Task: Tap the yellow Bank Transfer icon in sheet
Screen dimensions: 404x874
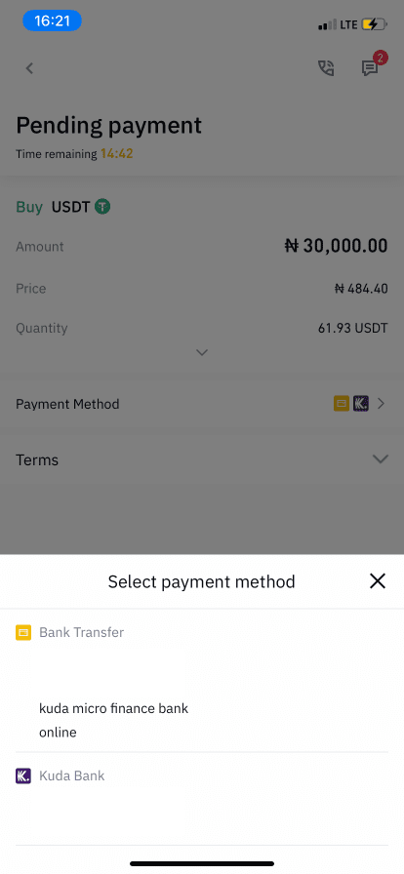Action: (x=23, y=633)
